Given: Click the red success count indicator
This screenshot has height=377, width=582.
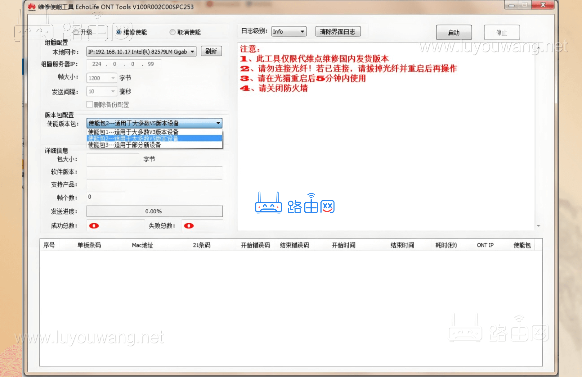Looking at the screenshot, I should coord(93,226).
